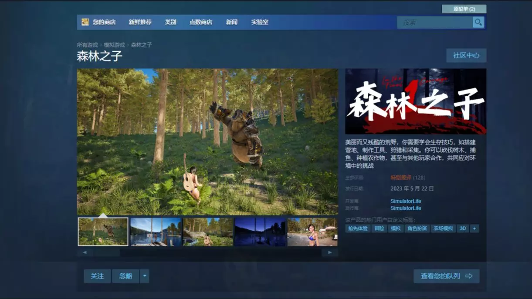532x299 pixels.
Task: Open developer SimulatorLife link
Action: click(x=406, y=201)
